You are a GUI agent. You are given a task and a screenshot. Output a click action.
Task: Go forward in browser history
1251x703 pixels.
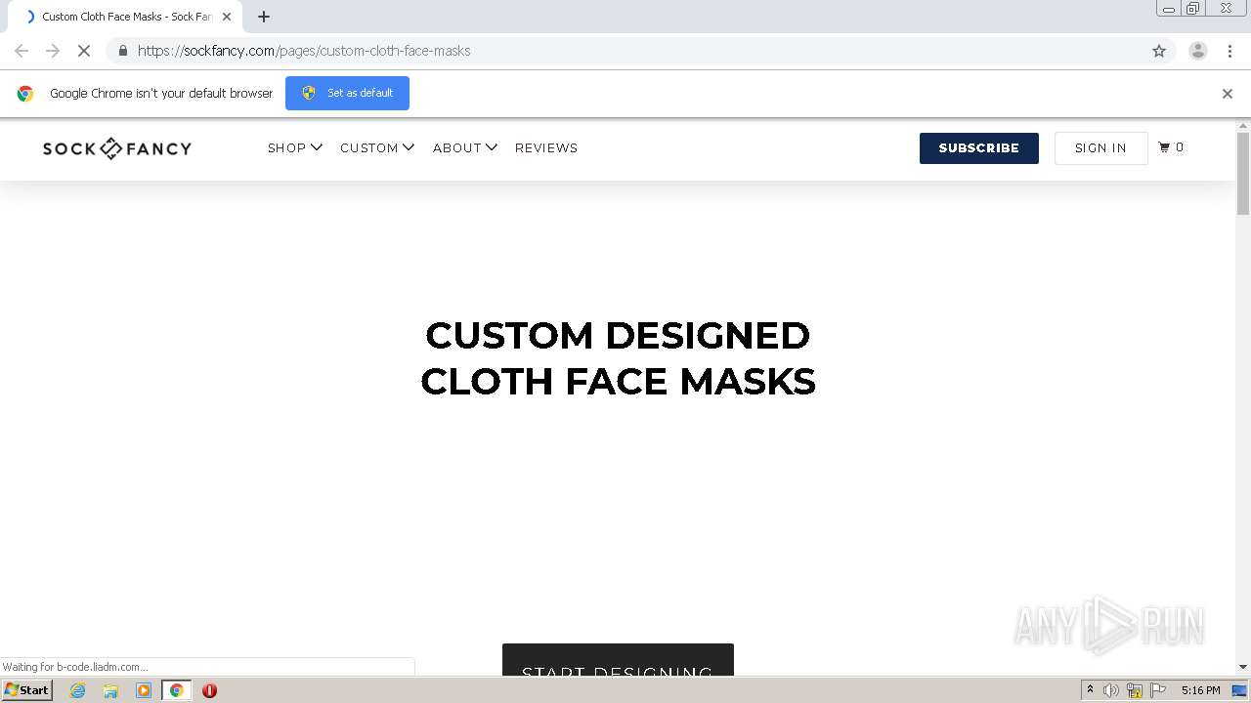53,51
